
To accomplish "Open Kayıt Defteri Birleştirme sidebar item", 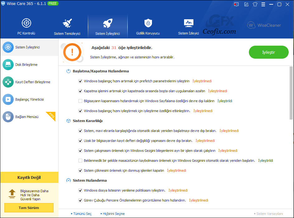I will click(29, 82).
